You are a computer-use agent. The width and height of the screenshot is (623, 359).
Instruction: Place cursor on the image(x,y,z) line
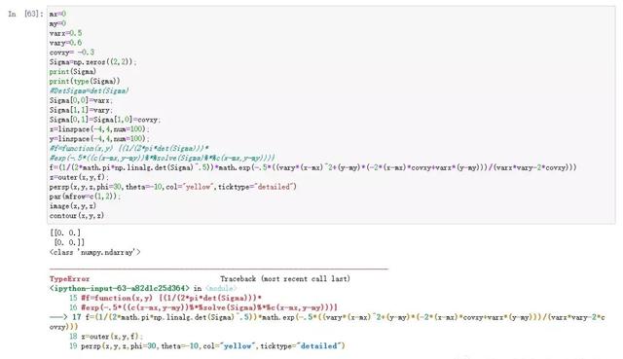73,205
